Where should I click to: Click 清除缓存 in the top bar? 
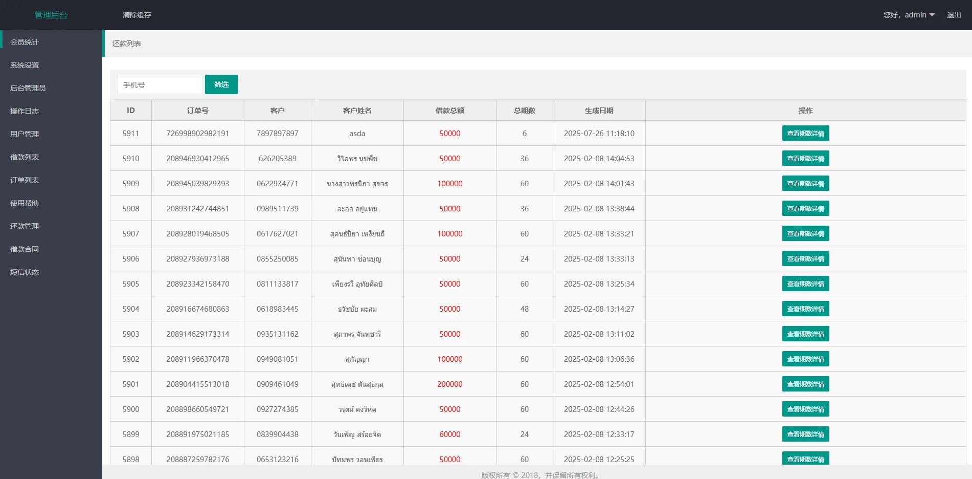137,15
